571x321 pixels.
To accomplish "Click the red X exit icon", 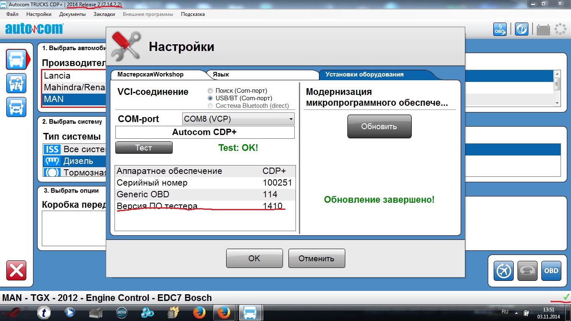I will click(x=16, y=270).
